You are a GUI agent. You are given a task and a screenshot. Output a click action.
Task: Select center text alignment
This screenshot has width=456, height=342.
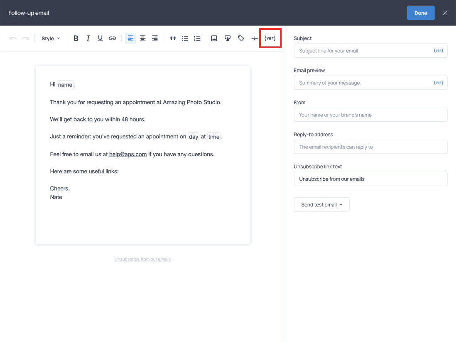pos(142,38)
